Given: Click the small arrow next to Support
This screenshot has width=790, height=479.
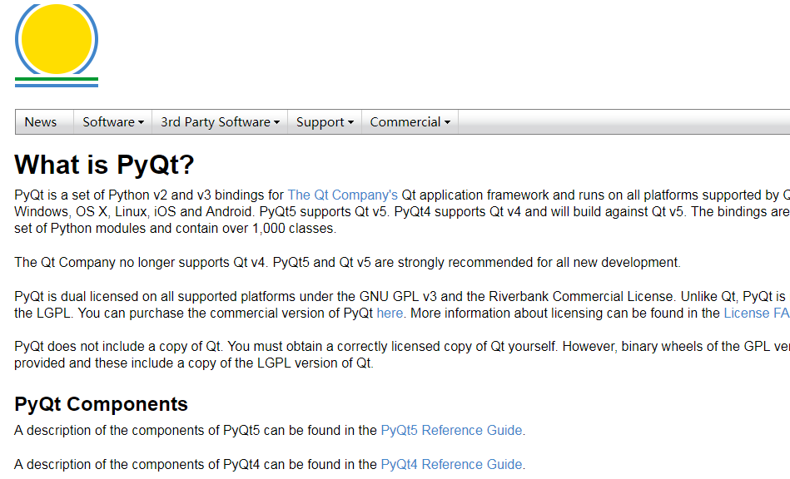Looking at the screenshot, I should click(x=350, y=122).
